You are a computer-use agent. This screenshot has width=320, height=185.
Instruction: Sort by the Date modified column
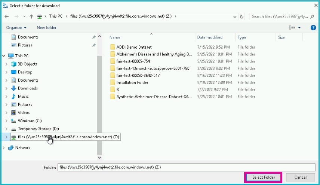(210, 37)
